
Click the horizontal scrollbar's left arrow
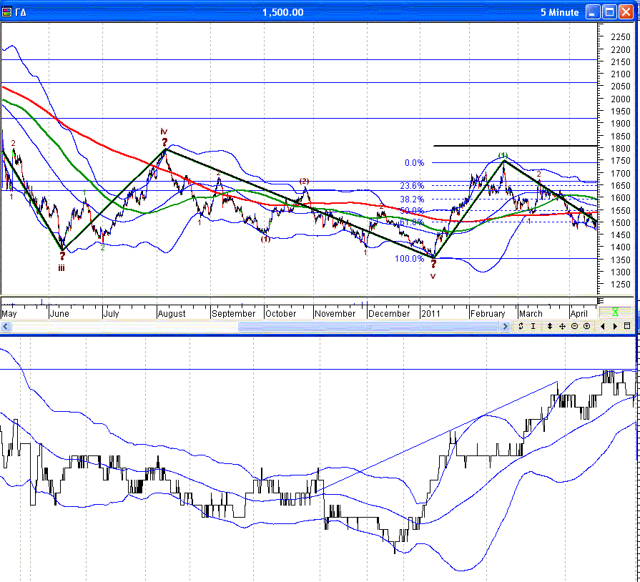[6, 327]
